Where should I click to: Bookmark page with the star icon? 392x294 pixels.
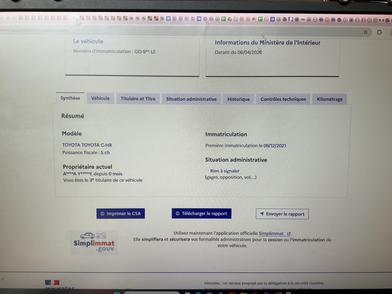coord(366,32)
